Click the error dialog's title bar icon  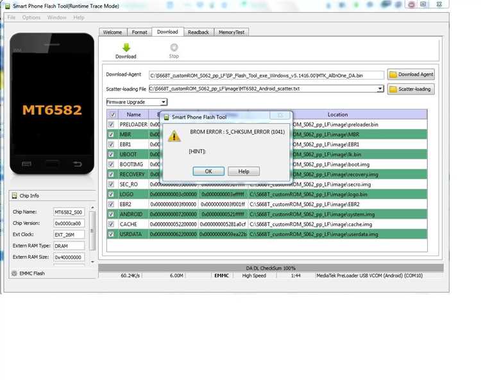(x=166, y=117)
